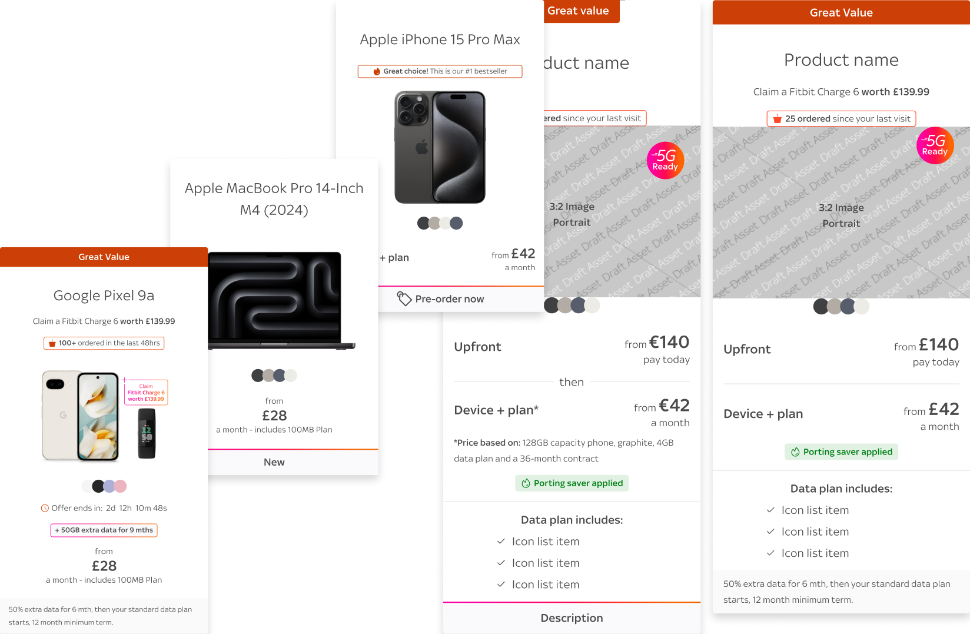Click the basket icon in the 100+ ordered badge
The height and width of the screenshot is (634, 970).
(x=52, y=343)
